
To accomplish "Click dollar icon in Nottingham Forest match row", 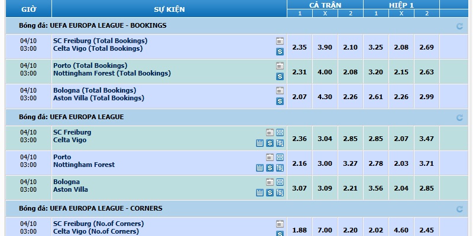I will click(270, 168).
